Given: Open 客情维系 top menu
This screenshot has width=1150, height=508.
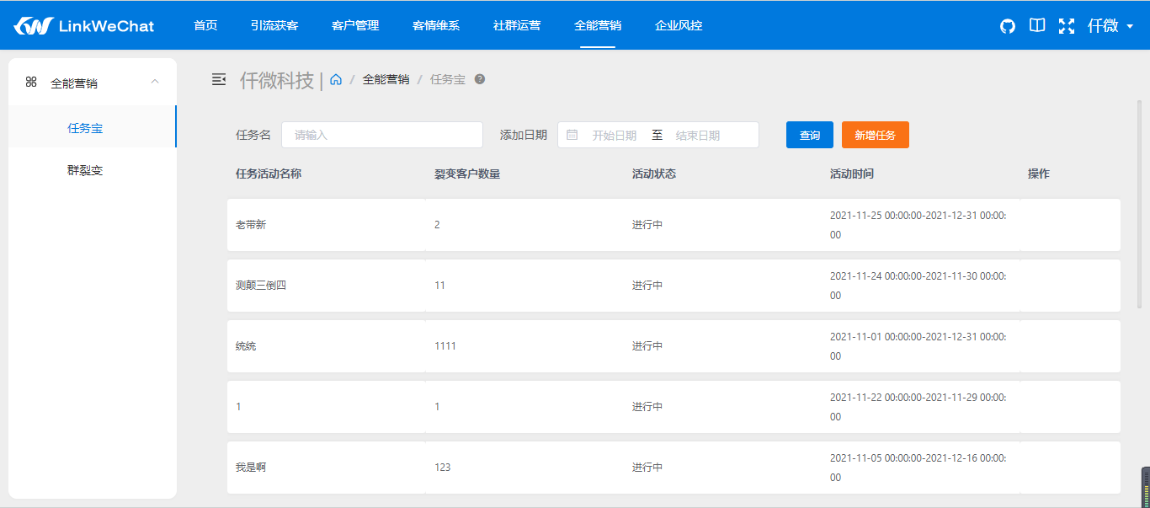Looking at the screenshot, I should point(436,25).
